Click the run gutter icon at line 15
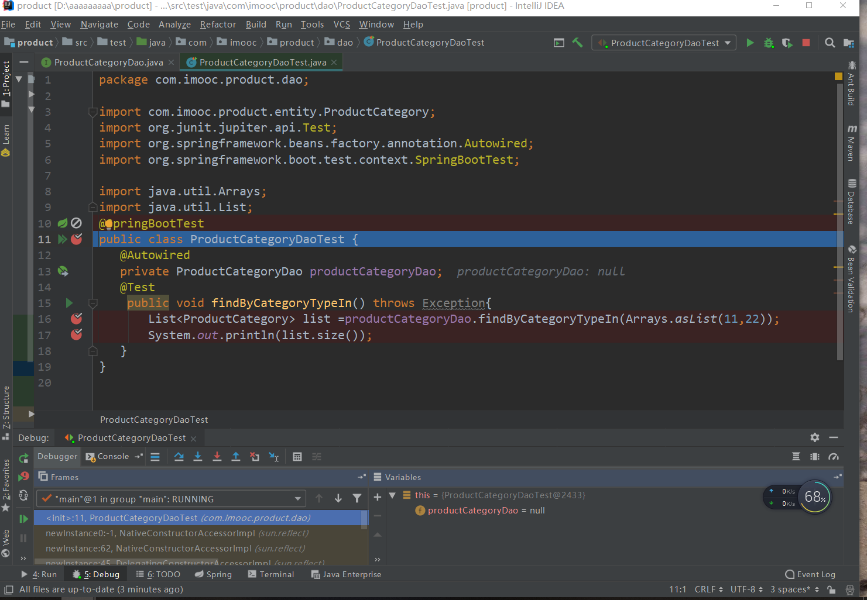The height and width of the screenshot is (600, 867). coord(69,303)
